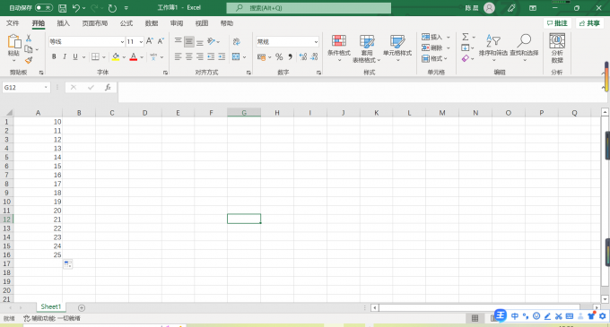This screenshot has height=327, width=610.
Task: Toggle Italic formatting button
Action: coord(65,56)
